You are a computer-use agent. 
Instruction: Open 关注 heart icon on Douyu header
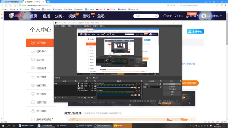click(176, 16)
